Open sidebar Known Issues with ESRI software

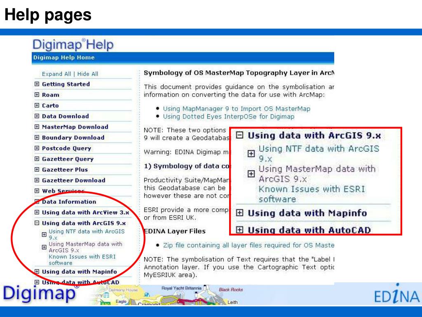coord(82,260)
